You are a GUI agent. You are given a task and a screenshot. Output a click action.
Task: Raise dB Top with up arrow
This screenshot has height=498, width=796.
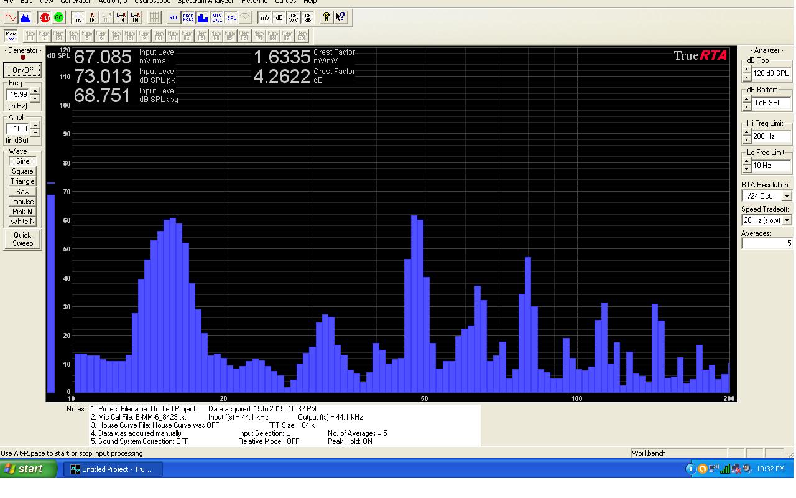(747, 70)
